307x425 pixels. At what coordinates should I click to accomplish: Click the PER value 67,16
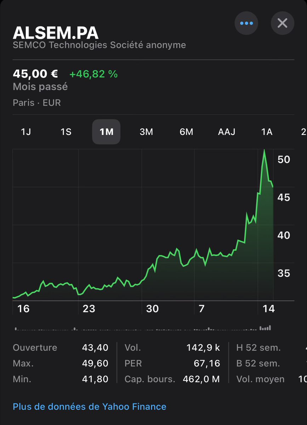207,363
